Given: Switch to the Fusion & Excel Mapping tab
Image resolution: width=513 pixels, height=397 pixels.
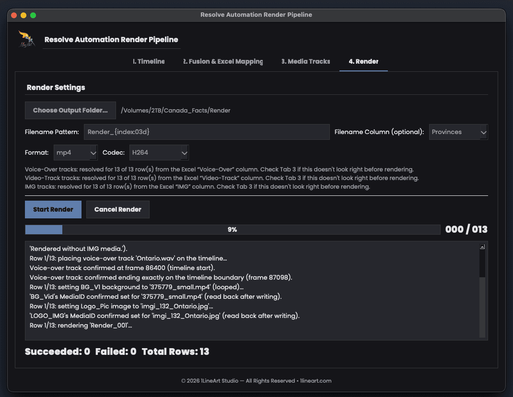Looking at the screenshot, I should pos(223,61).
